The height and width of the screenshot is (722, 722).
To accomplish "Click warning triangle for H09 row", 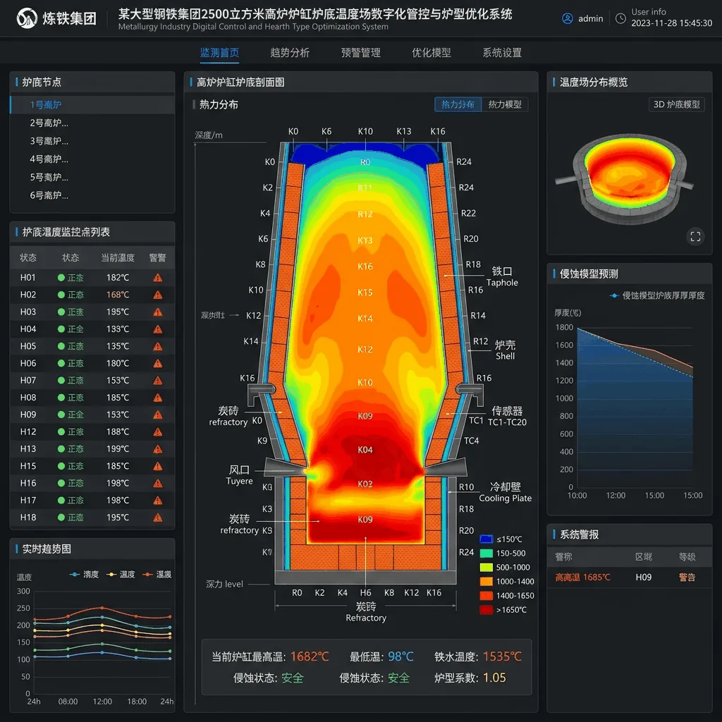I will tap(157, 415).
